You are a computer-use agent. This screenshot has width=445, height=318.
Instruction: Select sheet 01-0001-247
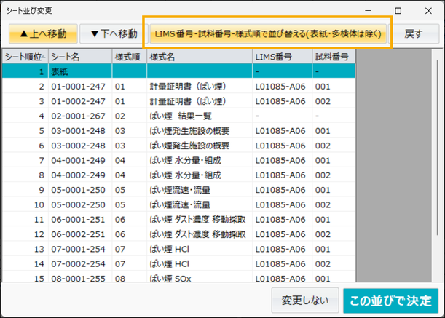(x=178, y=87)
